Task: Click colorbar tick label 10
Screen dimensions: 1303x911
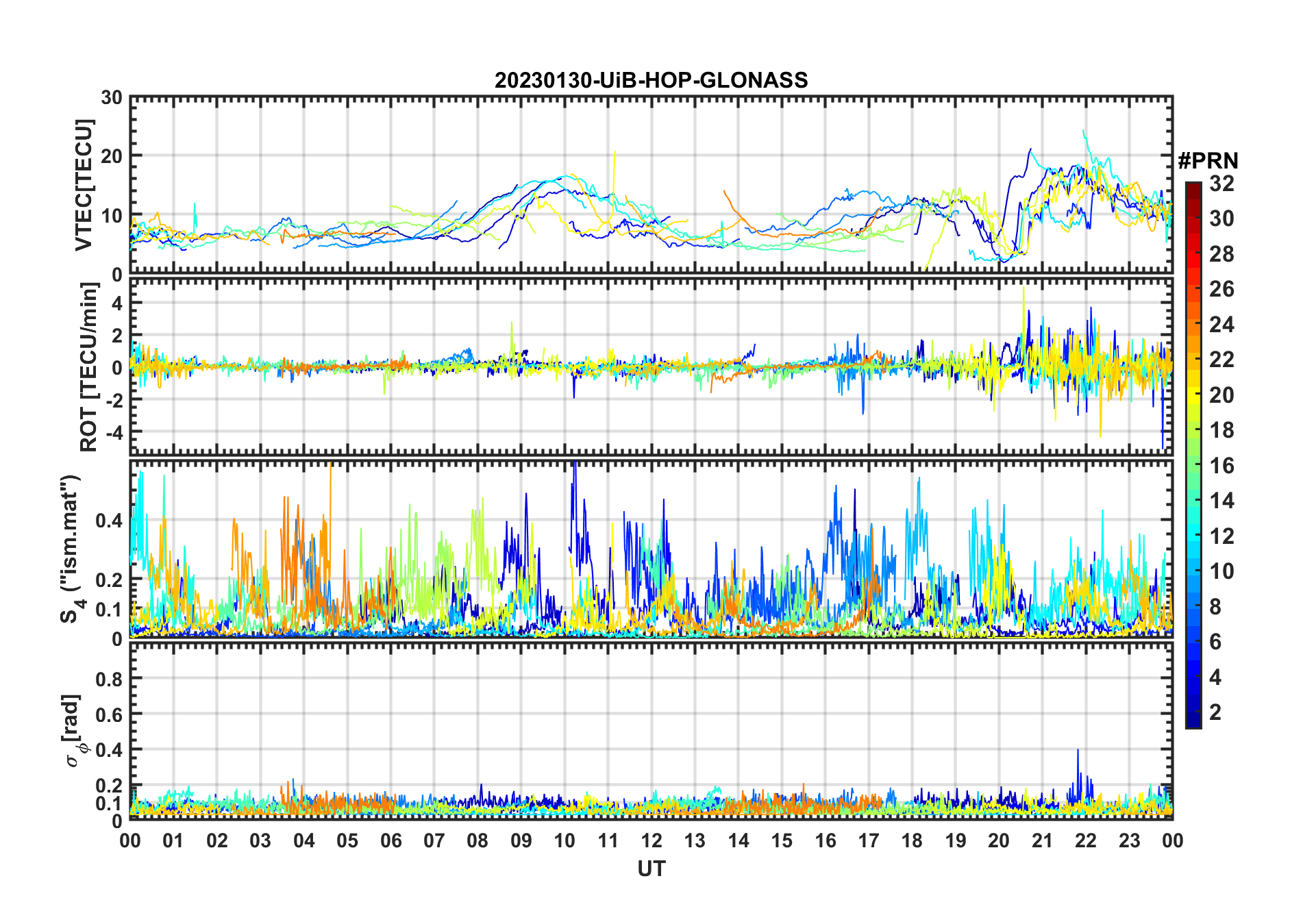Action: click(x=1221, y=571)
